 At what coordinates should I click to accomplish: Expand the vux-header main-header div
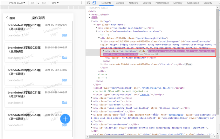coord(97,28)
